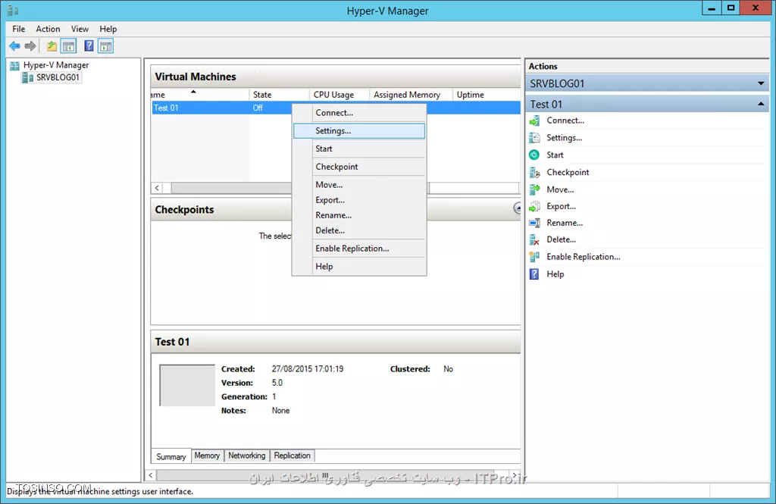776x504 pixels.
Task: Click Start link in Actions pane
Action: point(555,155)
